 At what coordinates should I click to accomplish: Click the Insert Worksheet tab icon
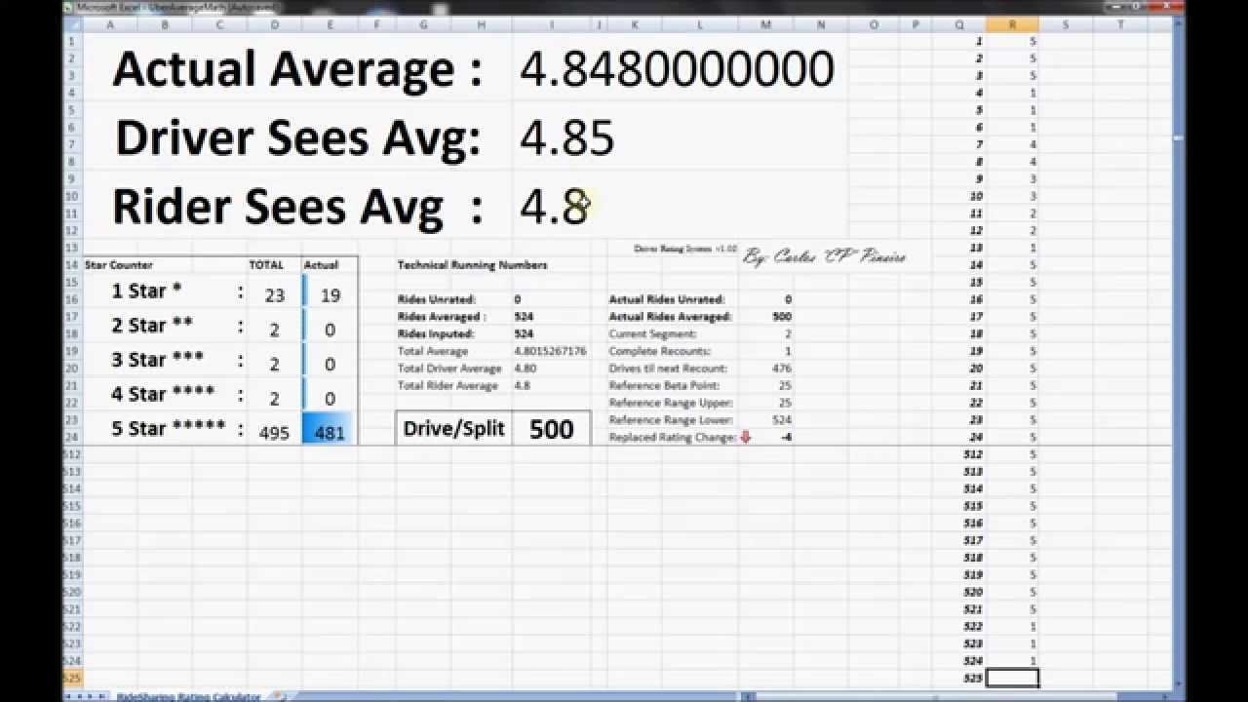[x=280, y=696]
